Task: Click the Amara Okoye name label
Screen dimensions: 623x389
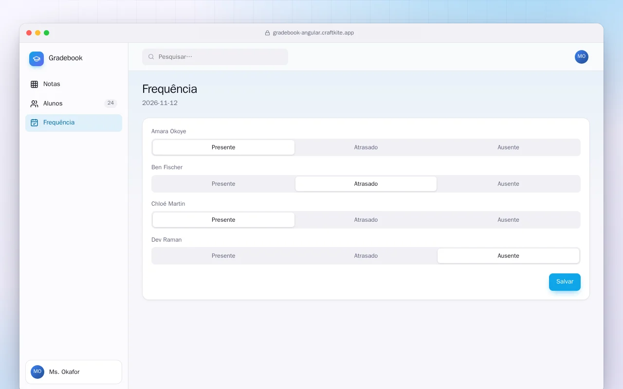Action: tap(168, 131)
